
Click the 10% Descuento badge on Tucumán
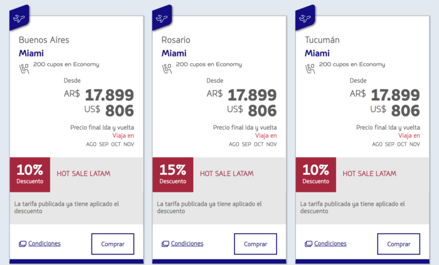[315, 174]
